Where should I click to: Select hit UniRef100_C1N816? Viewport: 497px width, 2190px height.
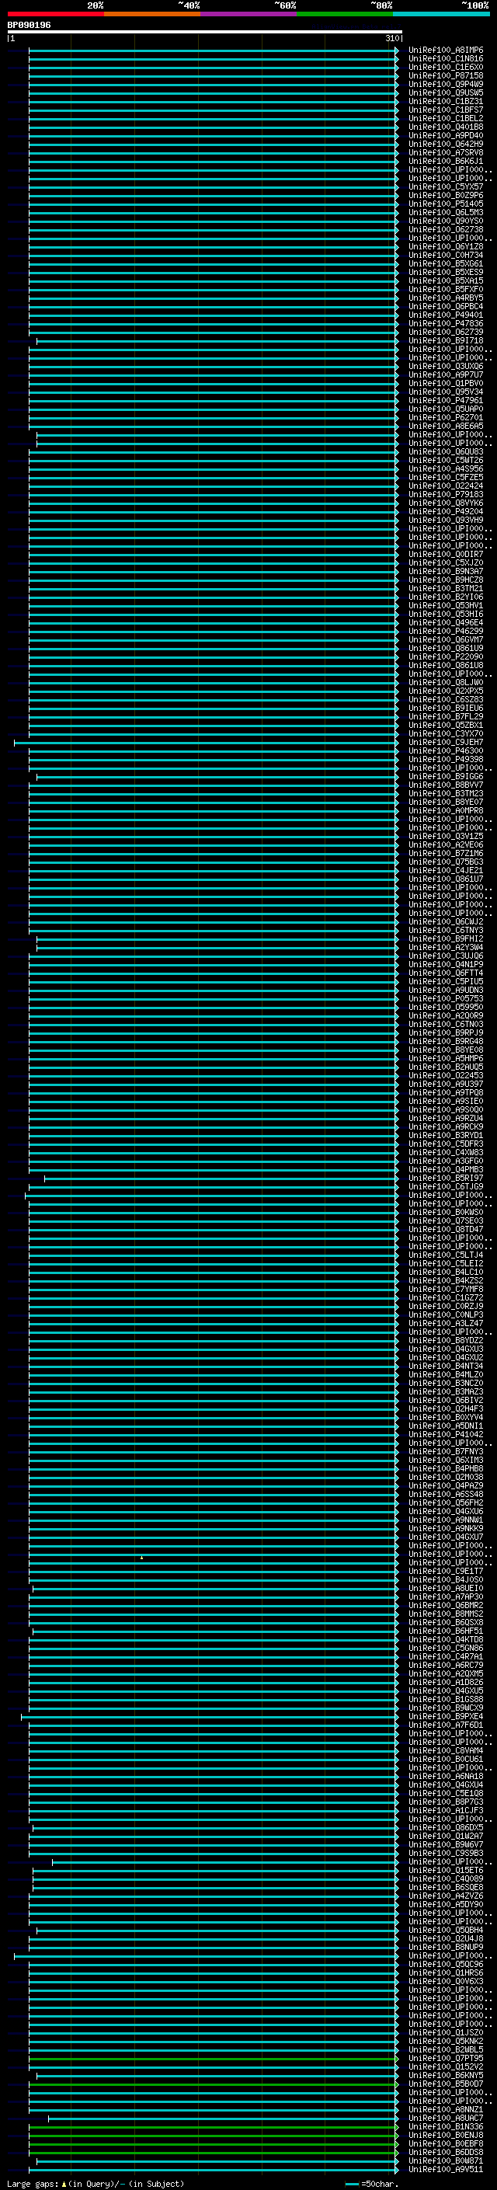point(446,59)
